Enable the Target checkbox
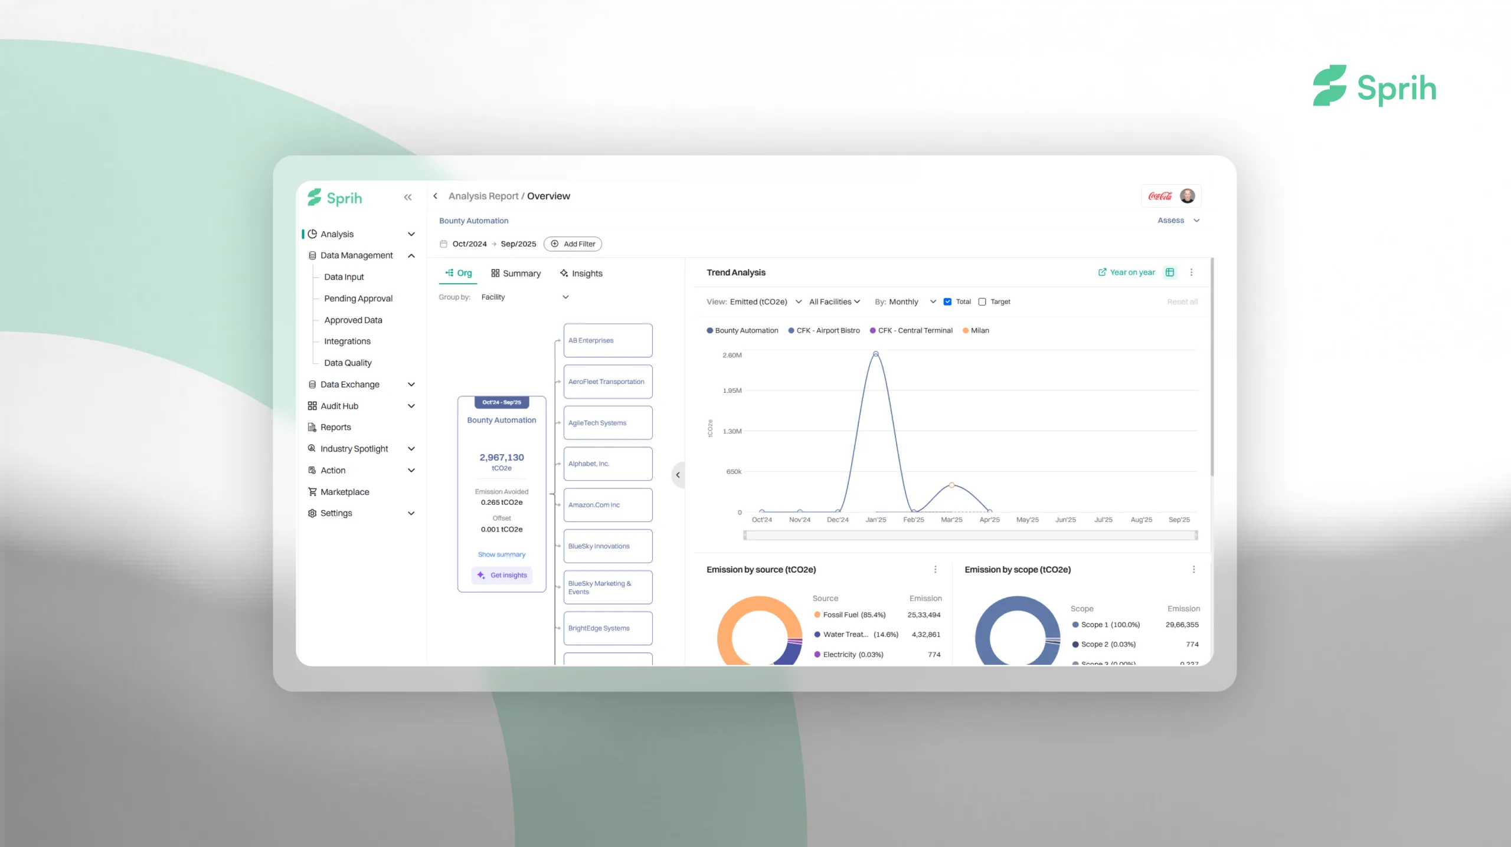The height and width of the screenshot is (847, 1511). (x=982, y=301)
